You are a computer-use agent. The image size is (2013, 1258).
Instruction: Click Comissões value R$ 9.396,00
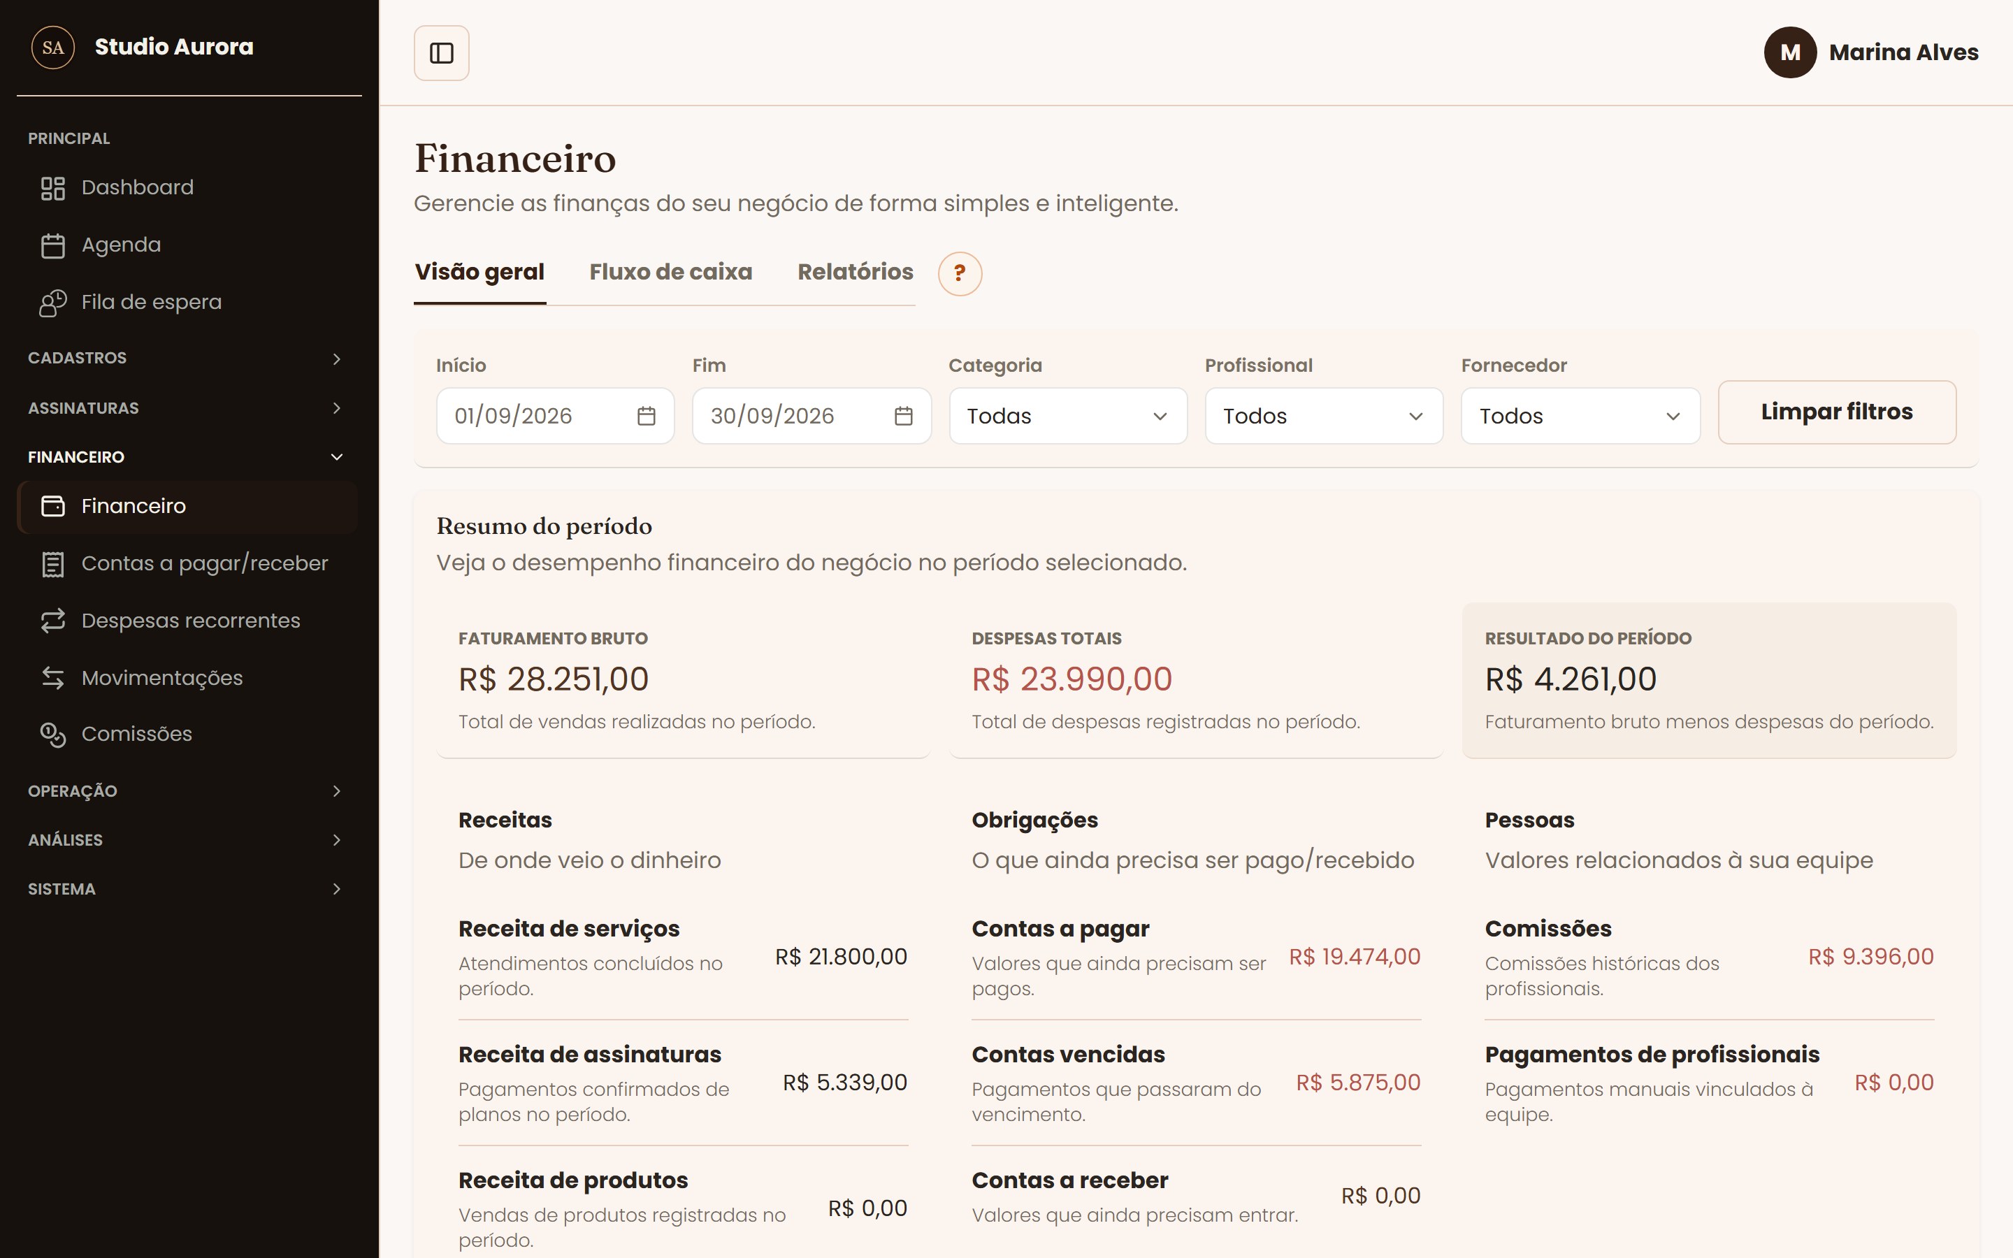coord(1870,957)
